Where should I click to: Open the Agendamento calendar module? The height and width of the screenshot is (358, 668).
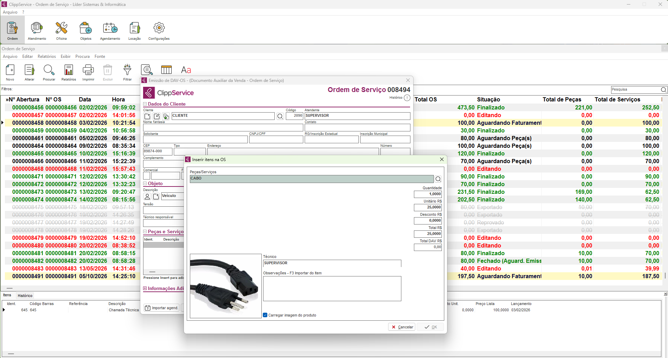(x=110, y=30)
